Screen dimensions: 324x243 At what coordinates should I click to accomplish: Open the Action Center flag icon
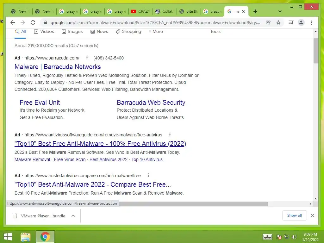pyautogui.click(x=279, y=237)
